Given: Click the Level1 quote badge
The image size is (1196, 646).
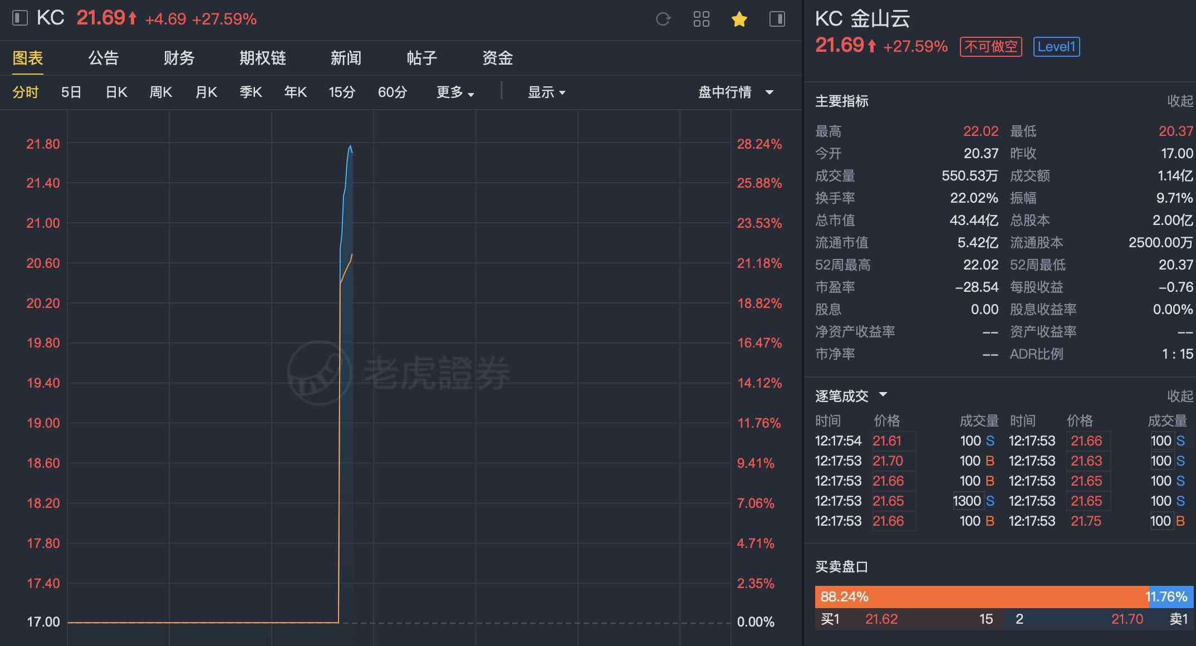Looking at the screenshot, I should point(1057,47).
